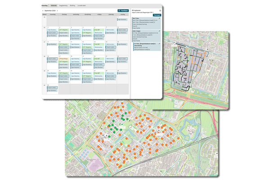Select the Briefing tab

[x=78, y=5]
